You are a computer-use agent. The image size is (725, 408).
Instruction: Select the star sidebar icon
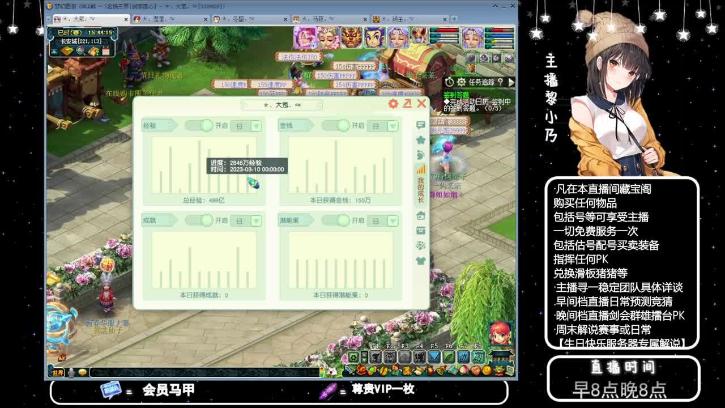pyautogui.click(x=420, y=139)
